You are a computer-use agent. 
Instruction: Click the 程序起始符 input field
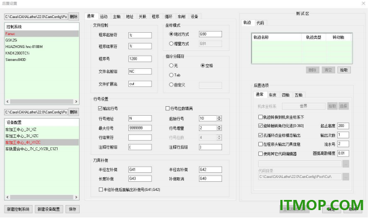140,35
